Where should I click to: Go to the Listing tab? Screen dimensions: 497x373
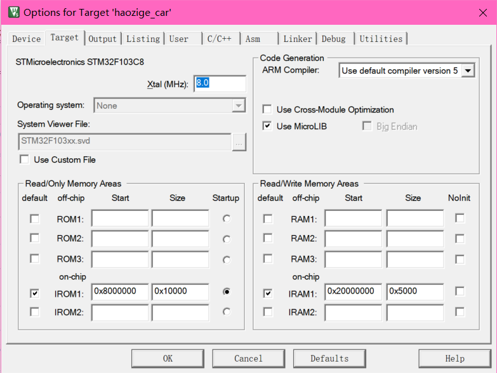(143, 39)
